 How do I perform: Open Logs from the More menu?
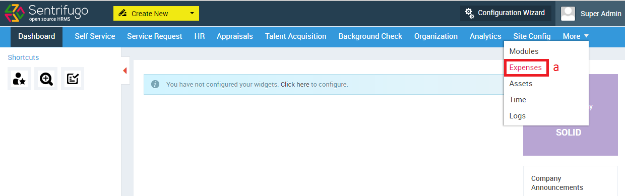(518, 116)
